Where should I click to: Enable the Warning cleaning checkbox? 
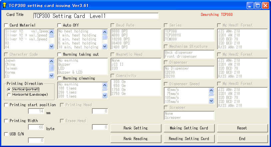tap(60, 78)
